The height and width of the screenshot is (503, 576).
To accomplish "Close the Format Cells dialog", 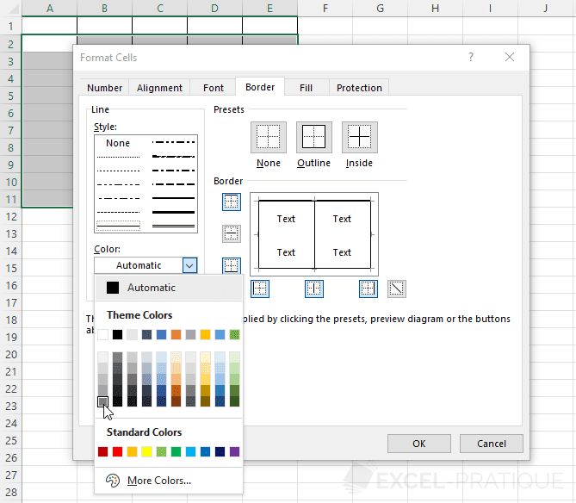I will 510,57.
